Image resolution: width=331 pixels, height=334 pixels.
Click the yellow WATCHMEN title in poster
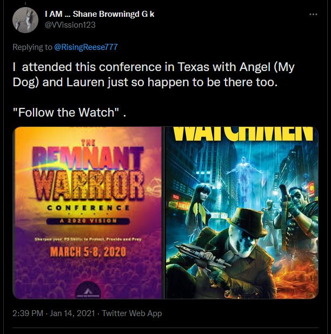pos(243,134)
